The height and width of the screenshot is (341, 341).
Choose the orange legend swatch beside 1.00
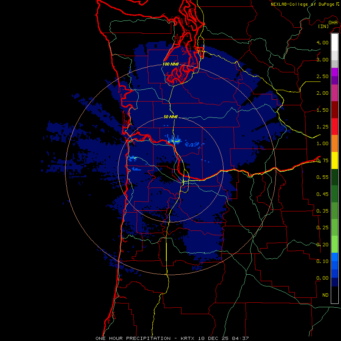tap(335, 143)
